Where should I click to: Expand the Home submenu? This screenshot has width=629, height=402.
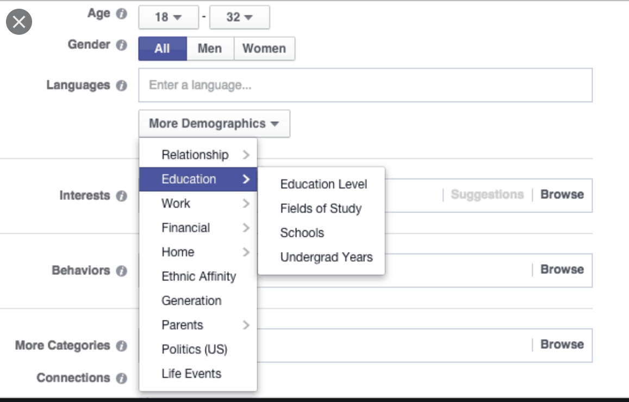point(198,252)
